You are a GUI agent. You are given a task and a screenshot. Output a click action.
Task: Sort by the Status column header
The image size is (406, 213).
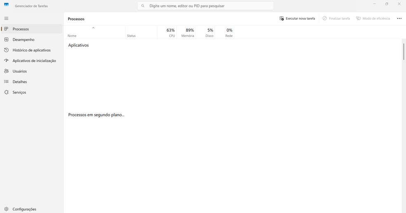(x=142, y=32)
